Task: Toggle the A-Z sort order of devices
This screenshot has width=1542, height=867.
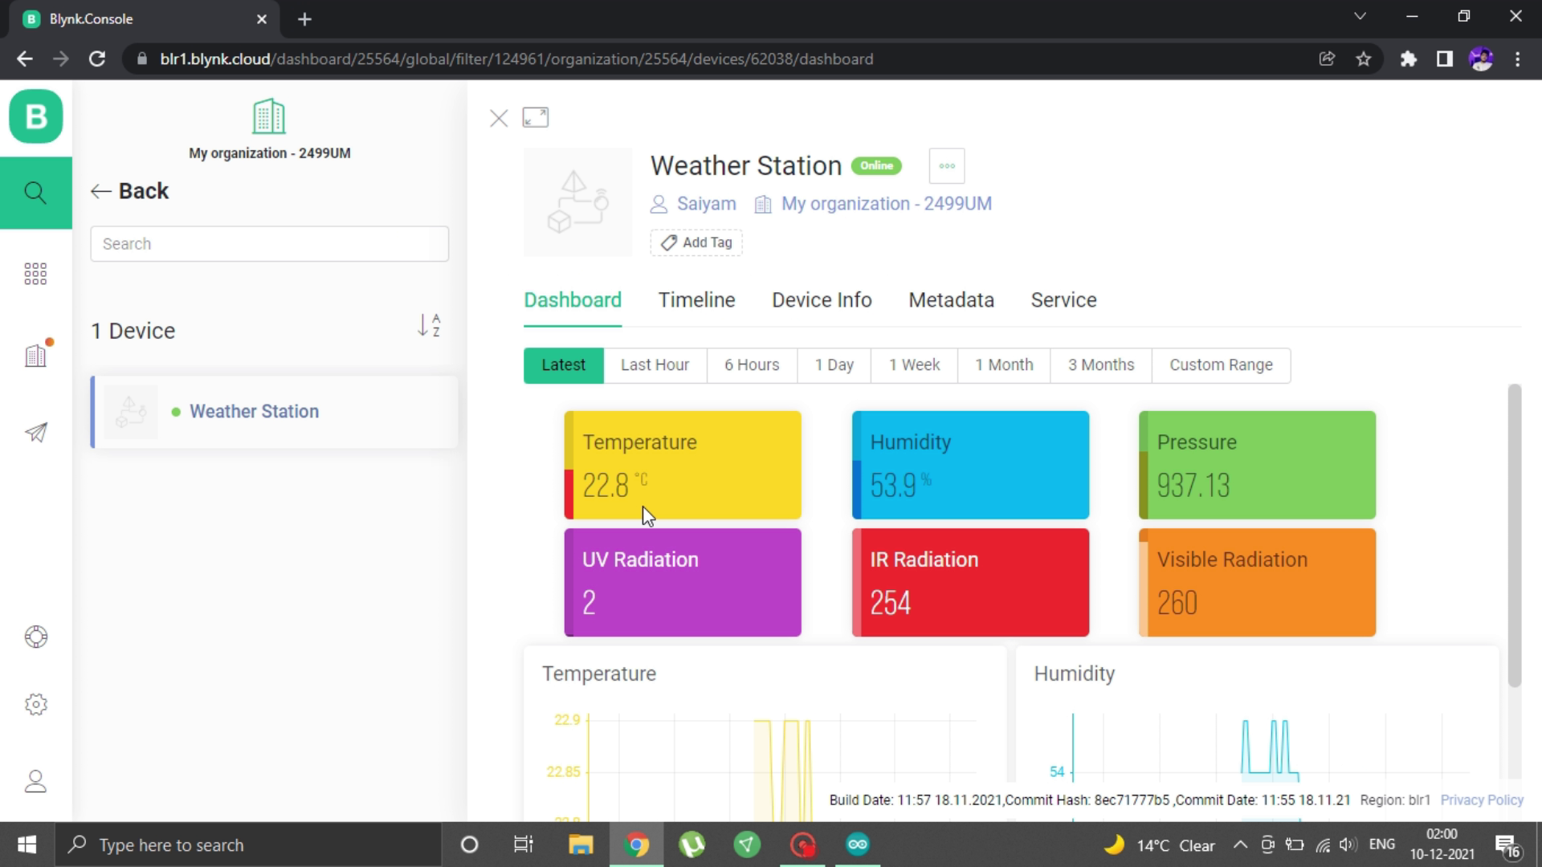Action: click(x=429, y=325)
